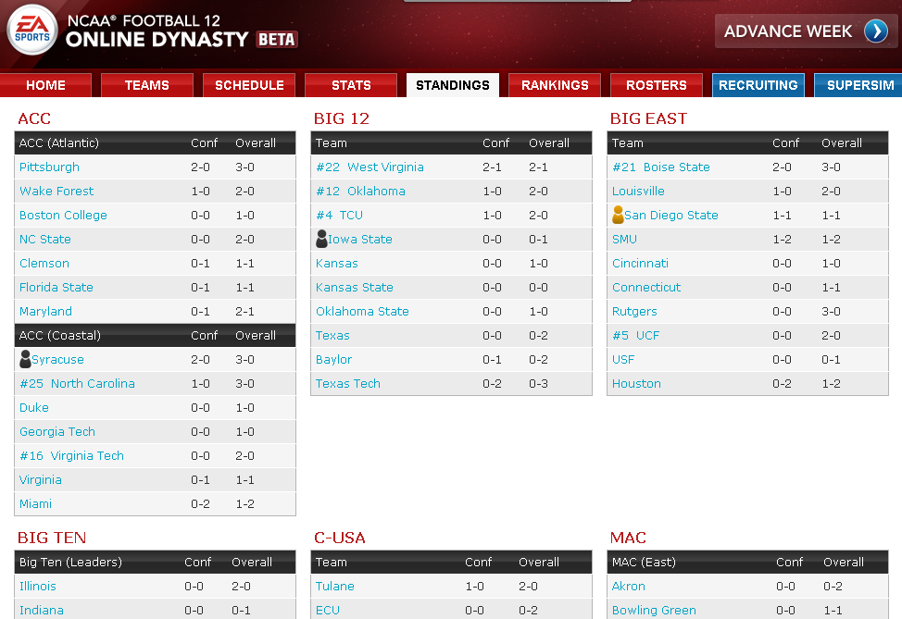
Task: Open the Indiana team link
Action: coord(42,611)
